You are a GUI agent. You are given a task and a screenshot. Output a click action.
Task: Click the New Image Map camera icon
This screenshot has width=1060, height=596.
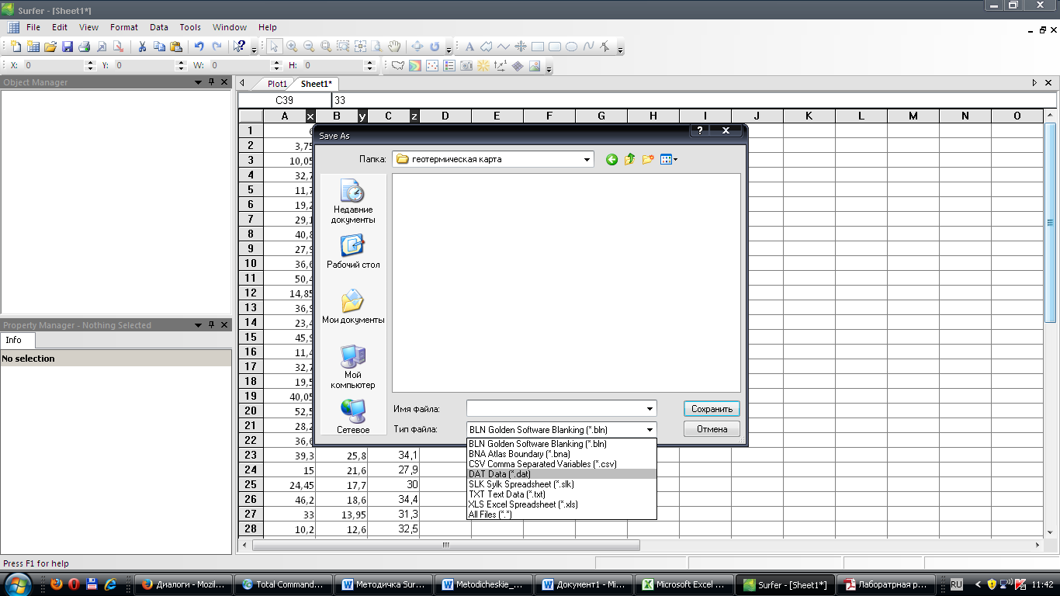[x=466, y=66]
